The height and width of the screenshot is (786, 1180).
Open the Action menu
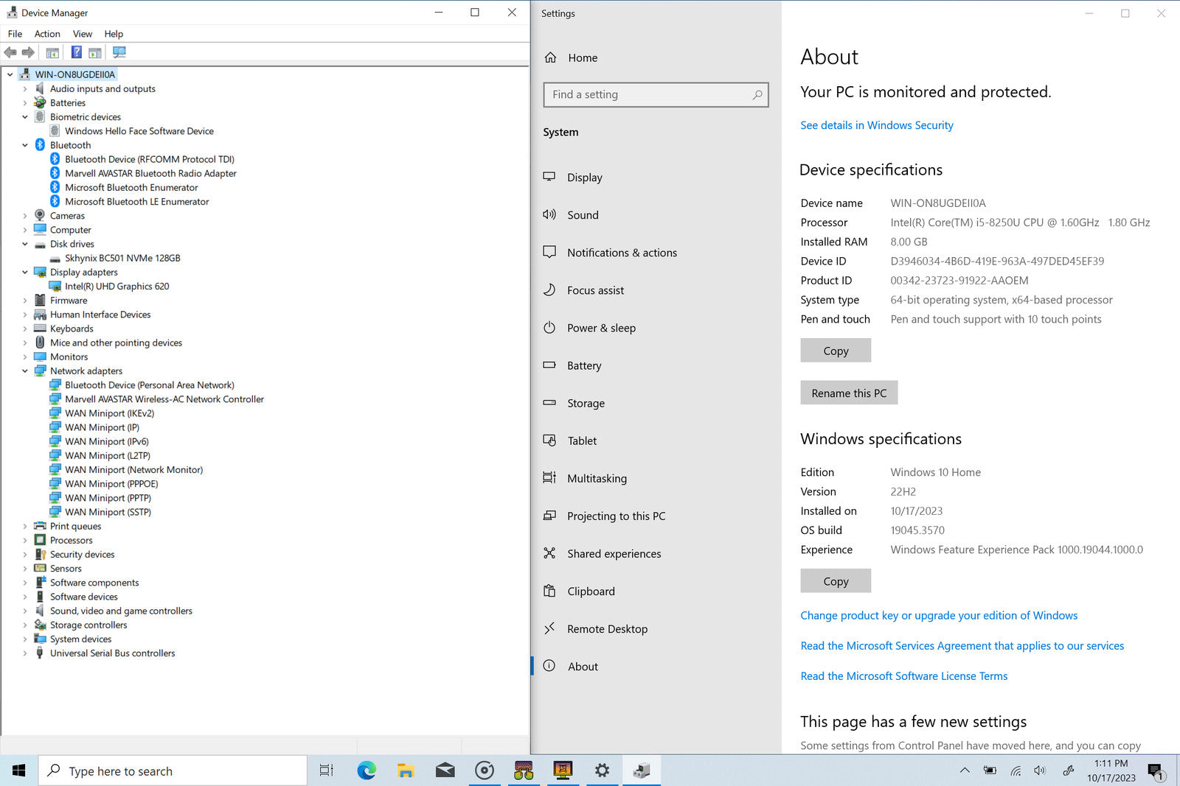(47, 34)
